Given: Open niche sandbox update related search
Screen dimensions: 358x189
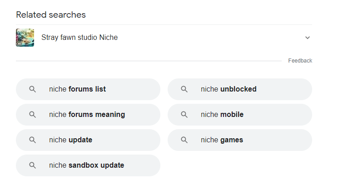Looking at the screenshot, I should pos(88,165).
